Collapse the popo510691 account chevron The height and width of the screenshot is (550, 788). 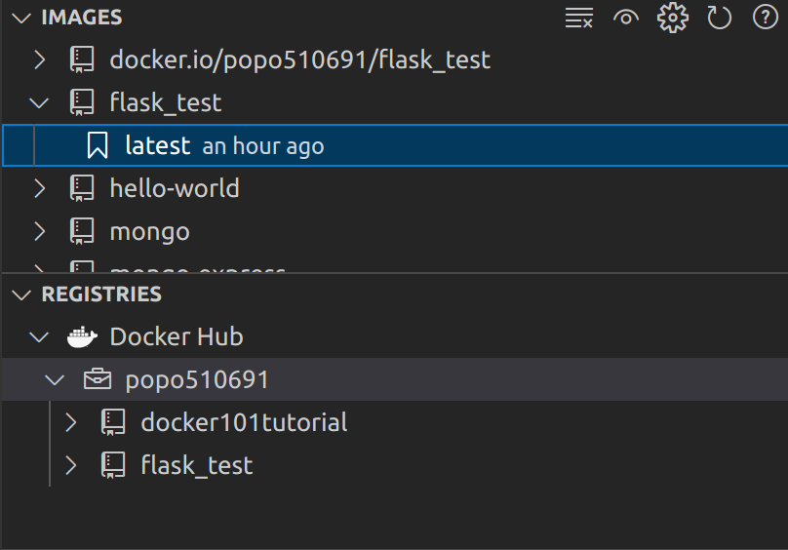click(55, 379)
